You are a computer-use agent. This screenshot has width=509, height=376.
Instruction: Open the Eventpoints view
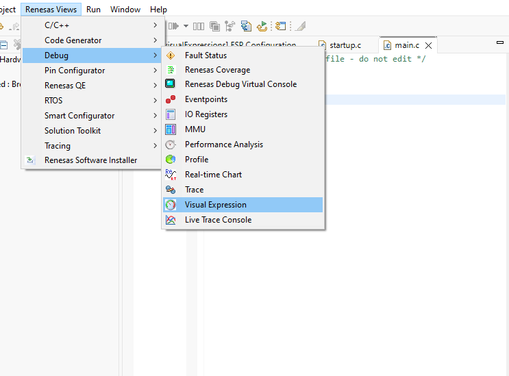[x=243, y=99]
